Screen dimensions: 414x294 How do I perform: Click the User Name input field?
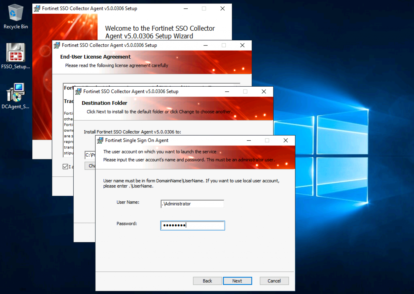192,204
